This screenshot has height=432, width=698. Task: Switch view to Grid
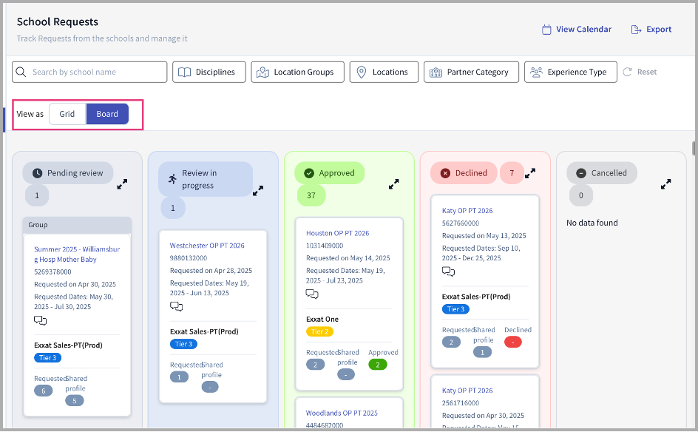tap(67, 114)
